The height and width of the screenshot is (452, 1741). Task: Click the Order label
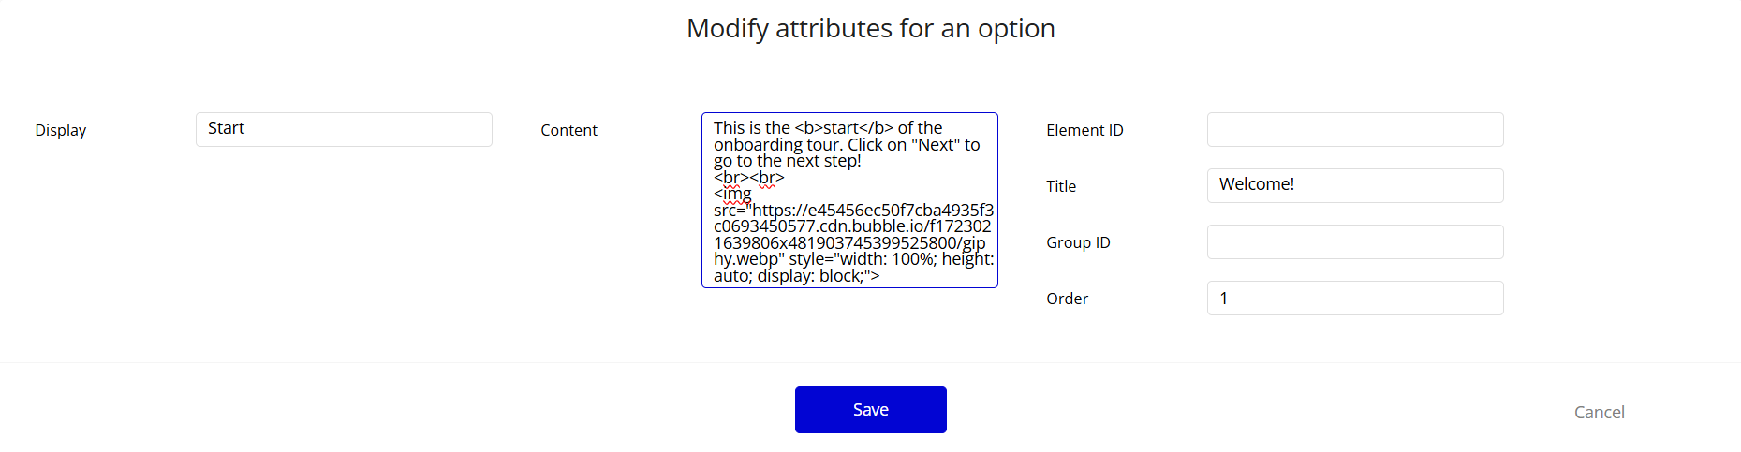tap(1067, 299)
